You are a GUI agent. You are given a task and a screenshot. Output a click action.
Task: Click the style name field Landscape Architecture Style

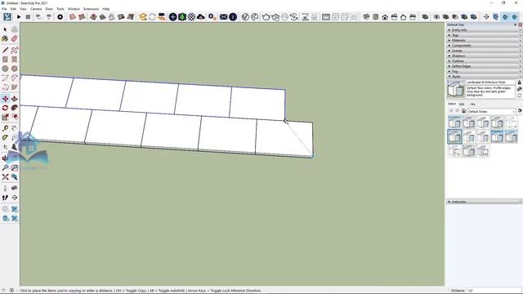[490, 82]
